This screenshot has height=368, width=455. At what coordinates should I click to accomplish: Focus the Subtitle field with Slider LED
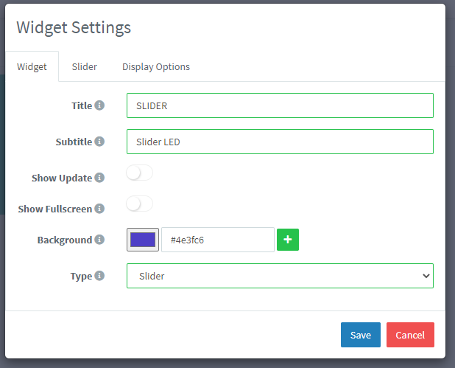pyautogui.click(x=280, y=142)
